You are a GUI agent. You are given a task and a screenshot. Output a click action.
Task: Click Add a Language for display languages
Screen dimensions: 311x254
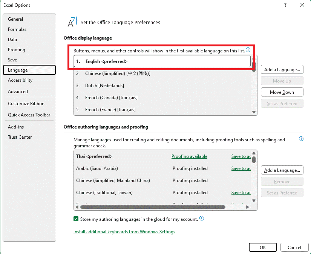tap(282, 69)
